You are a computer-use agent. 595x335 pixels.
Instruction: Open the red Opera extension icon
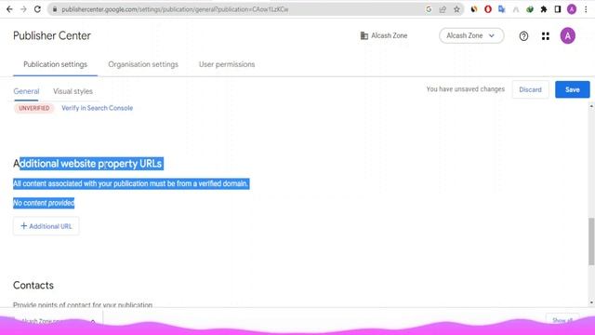pyautogui.click(x=488, y=9)
